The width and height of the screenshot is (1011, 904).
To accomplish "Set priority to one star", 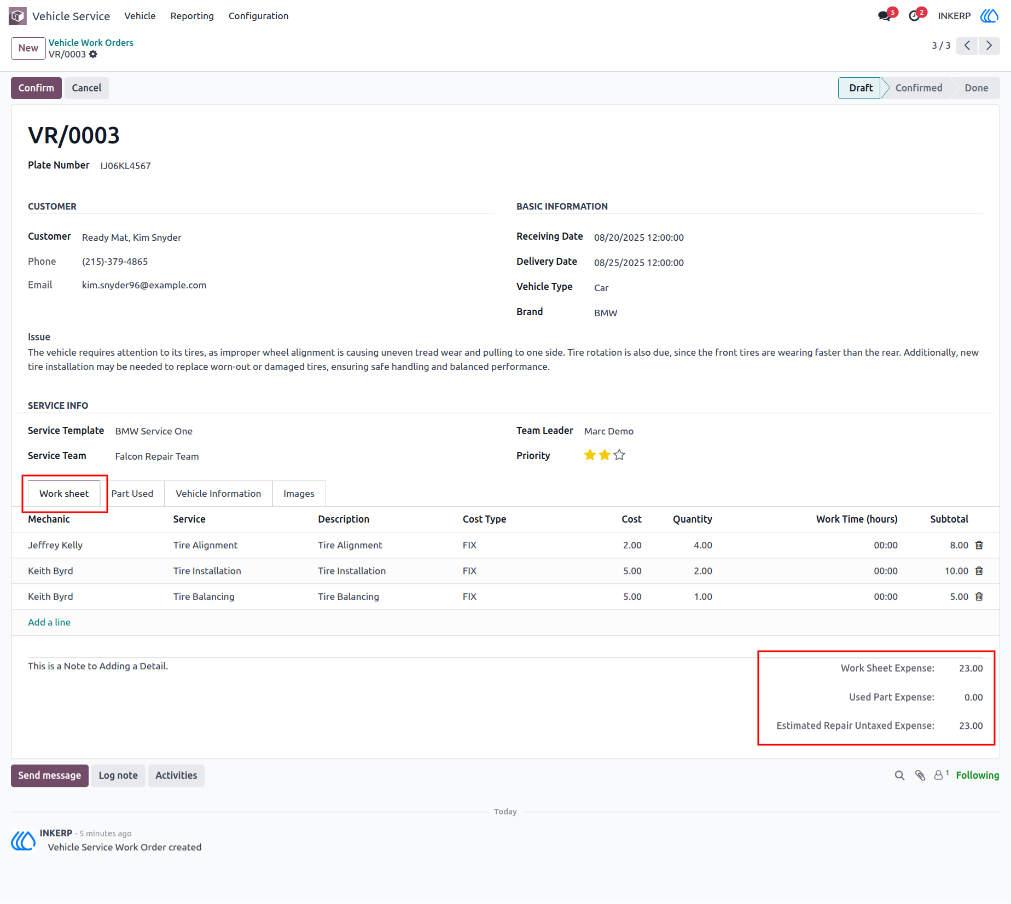I will coord(590,455).
